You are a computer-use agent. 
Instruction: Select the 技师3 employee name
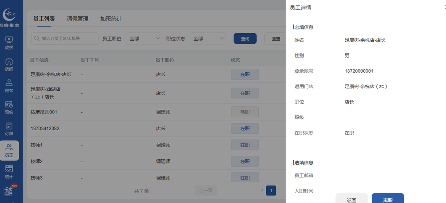point(37,178)
